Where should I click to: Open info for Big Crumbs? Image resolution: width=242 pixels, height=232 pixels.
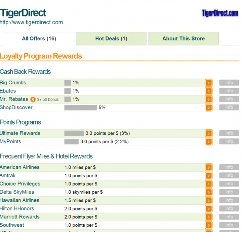click(x=229, y=83)
